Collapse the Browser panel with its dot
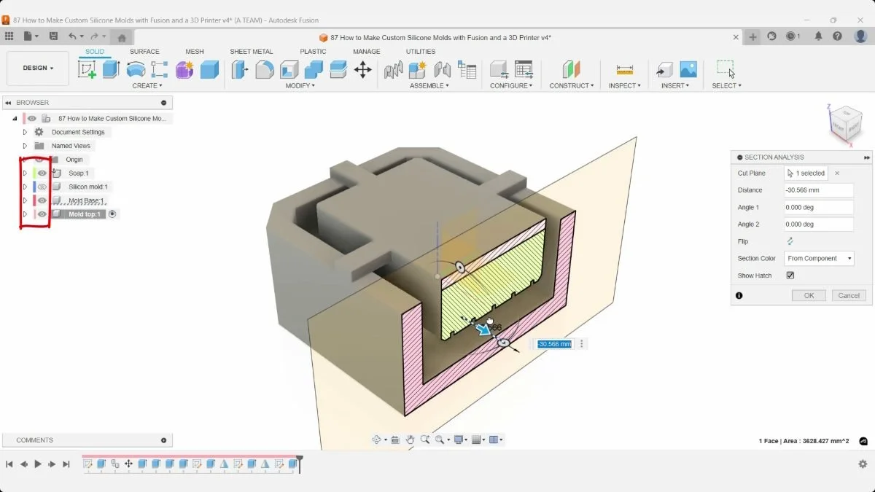This screenshot has width=875, height=492. pos(163,103)
